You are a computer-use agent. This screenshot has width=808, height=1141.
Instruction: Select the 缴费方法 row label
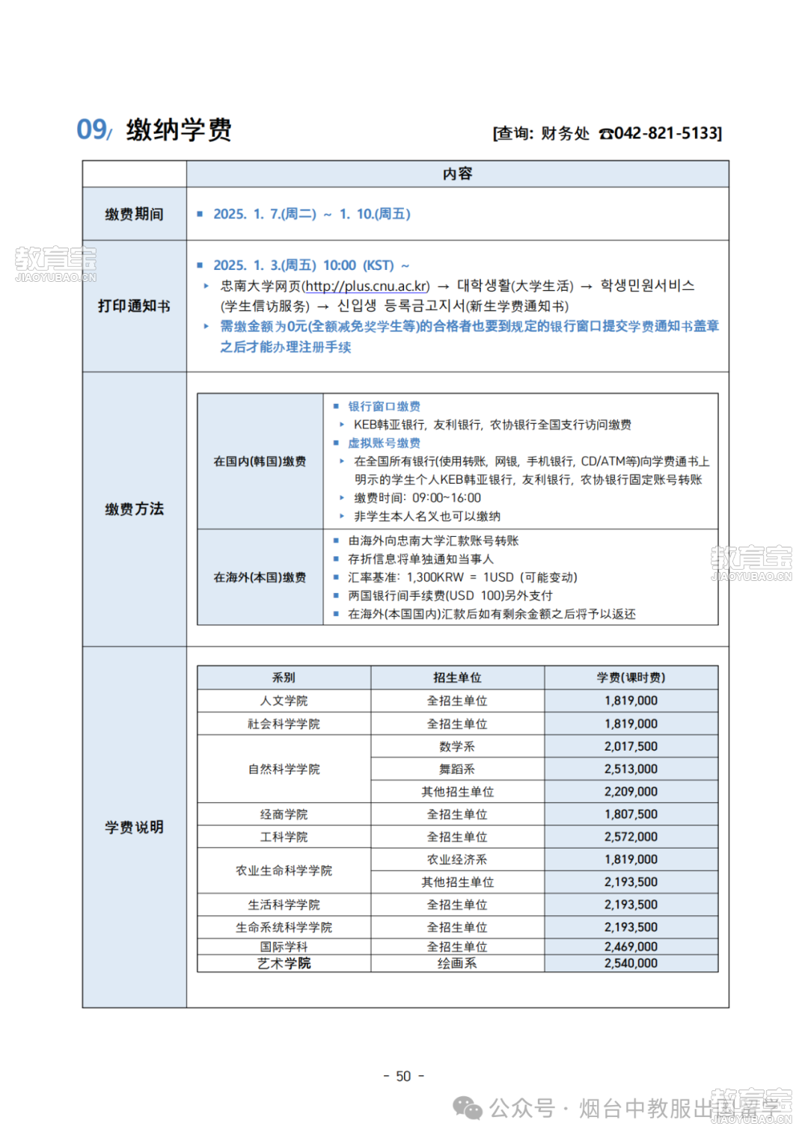pyautogui.click(x=134, y=509)
